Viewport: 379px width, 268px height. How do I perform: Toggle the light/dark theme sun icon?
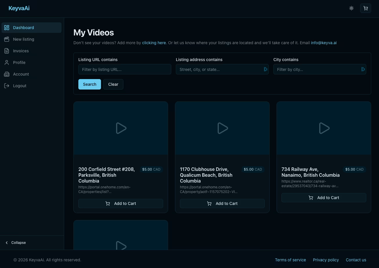click(x=351, y=8)
